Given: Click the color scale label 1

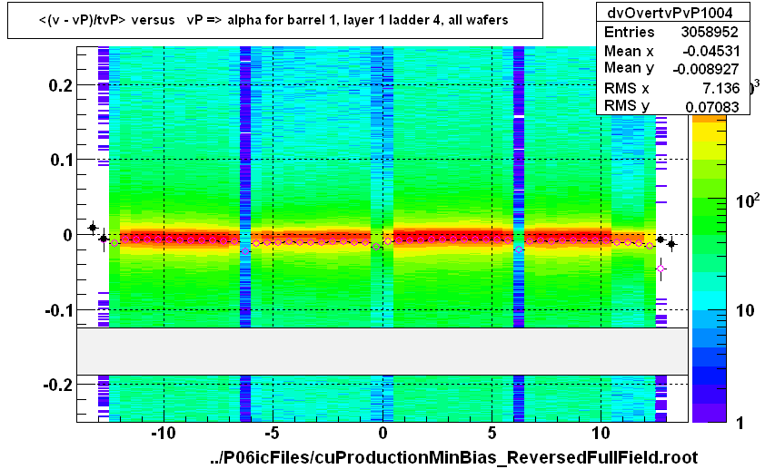Looking at the screenshot, I should click(x=740, y=423).
